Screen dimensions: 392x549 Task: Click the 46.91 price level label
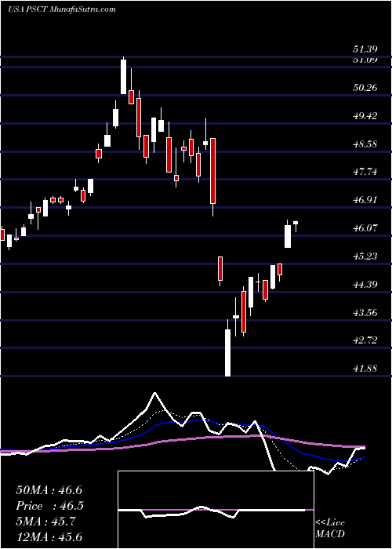tap(365, 200)
